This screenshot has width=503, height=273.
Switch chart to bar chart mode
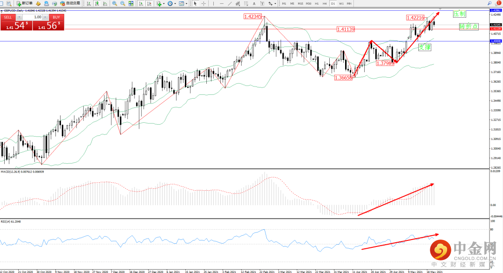tap(88, 4)
